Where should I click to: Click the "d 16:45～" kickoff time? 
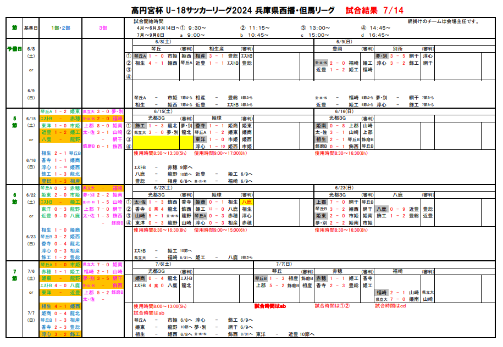tap(375, 35)
